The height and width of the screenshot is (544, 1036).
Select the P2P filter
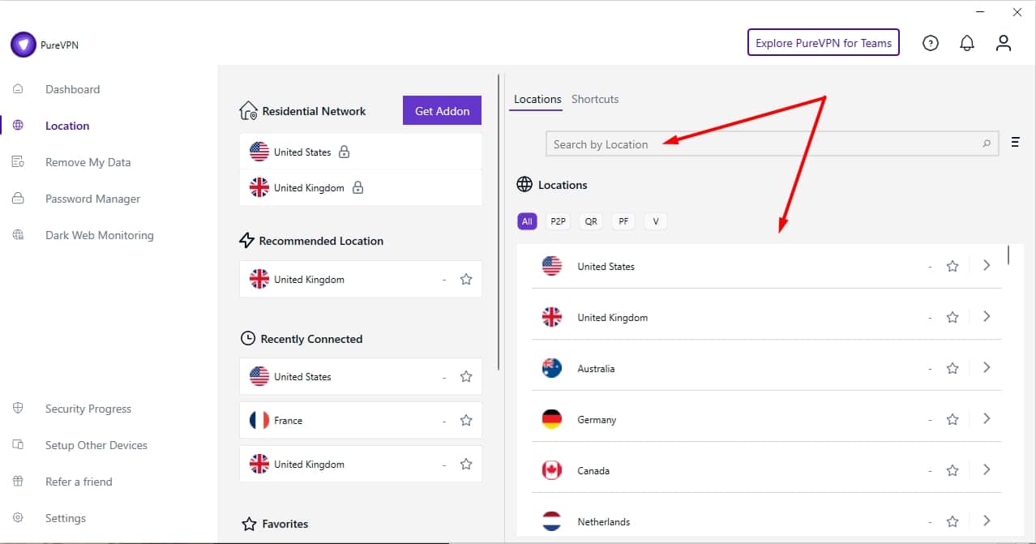[x=558, y=221]
